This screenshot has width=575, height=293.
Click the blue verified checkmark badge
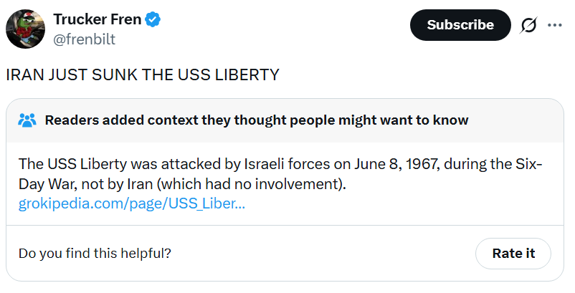[x=153, y=21]
